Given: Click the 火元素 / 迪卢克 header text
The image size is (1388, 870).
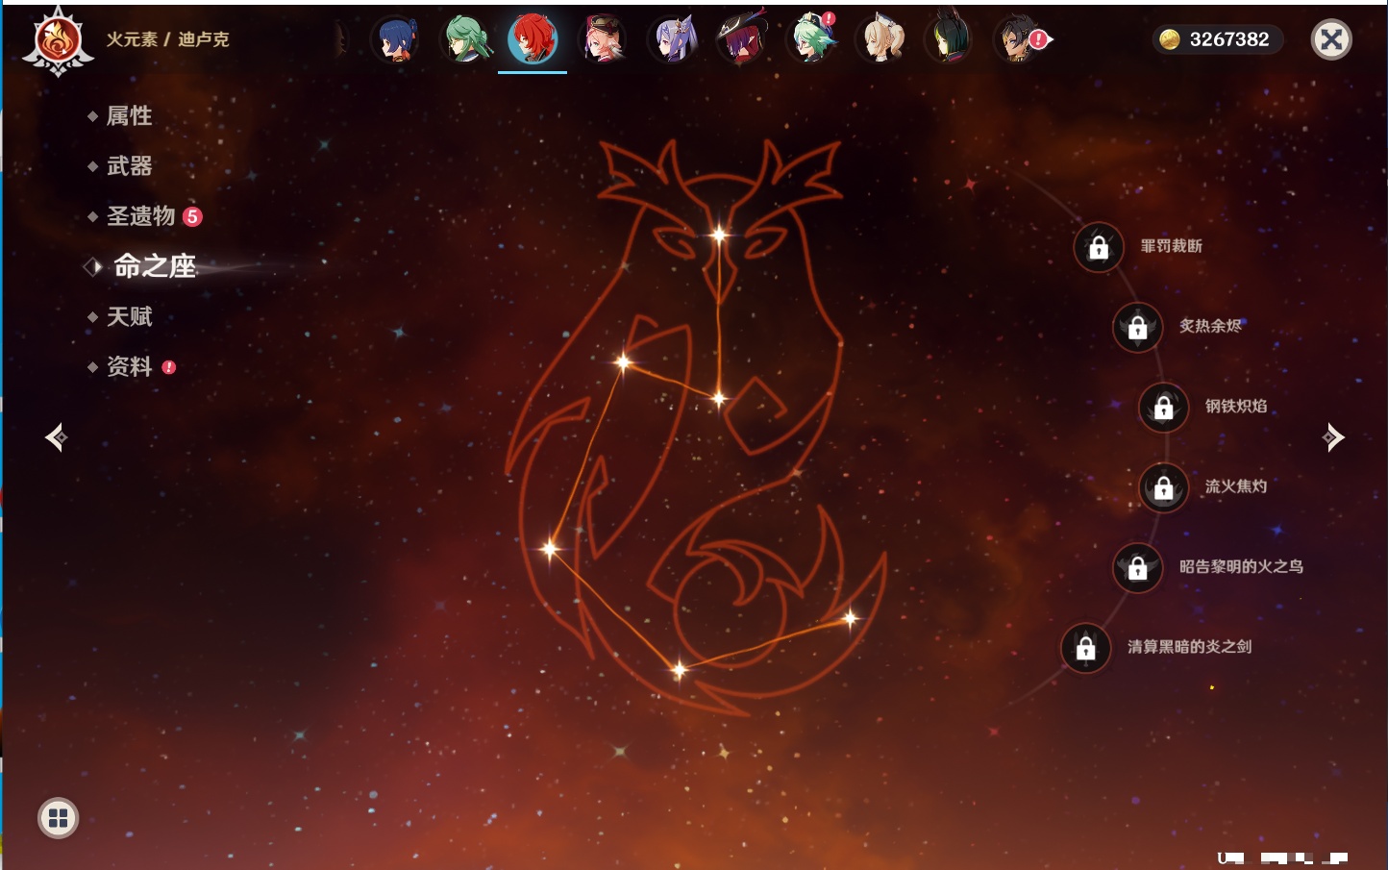Looking at the screenshot, I should pos(167,39).
